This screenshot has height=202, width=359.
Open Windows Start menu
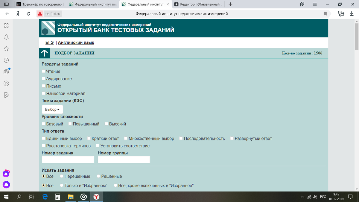[x=6, y=197]
